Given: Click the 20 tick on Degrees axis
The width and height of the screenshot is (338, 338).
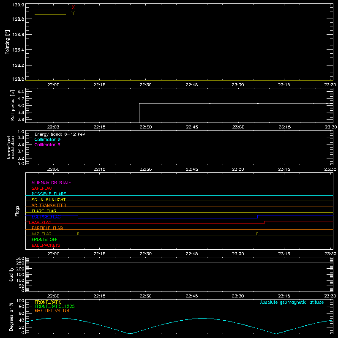Looking at the screenshot, I should 22,327.
